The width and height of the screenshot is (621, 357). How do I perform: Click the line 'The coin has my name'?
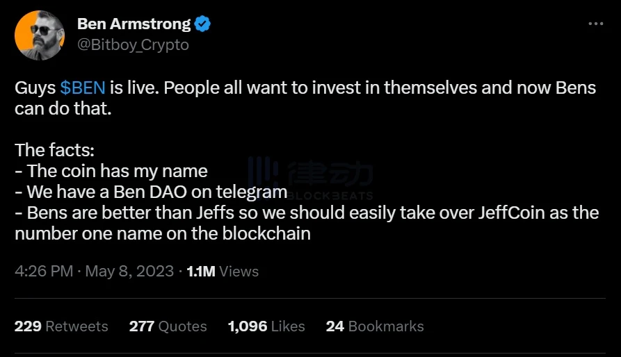tap(111, 171)
